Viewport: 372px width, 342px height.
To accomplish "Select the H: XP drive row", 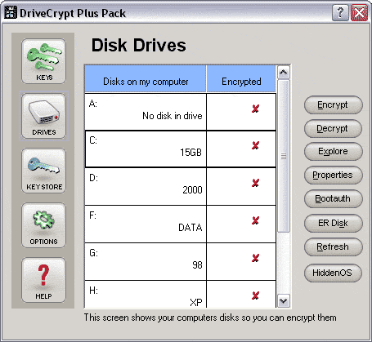I will click(181, 295).
